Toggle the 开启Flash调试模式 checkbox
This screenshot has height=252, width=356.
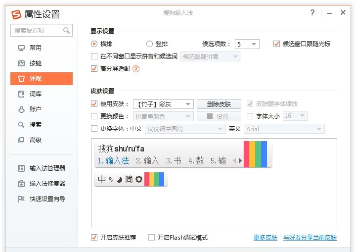coord(152,238)
